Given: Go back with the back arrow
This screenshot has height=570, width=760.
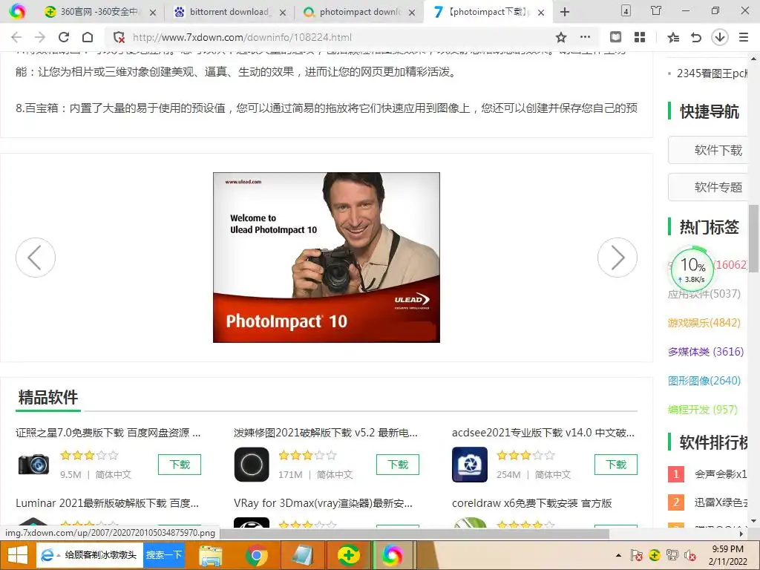Looking at the screenshot, I should coord(16,37).
